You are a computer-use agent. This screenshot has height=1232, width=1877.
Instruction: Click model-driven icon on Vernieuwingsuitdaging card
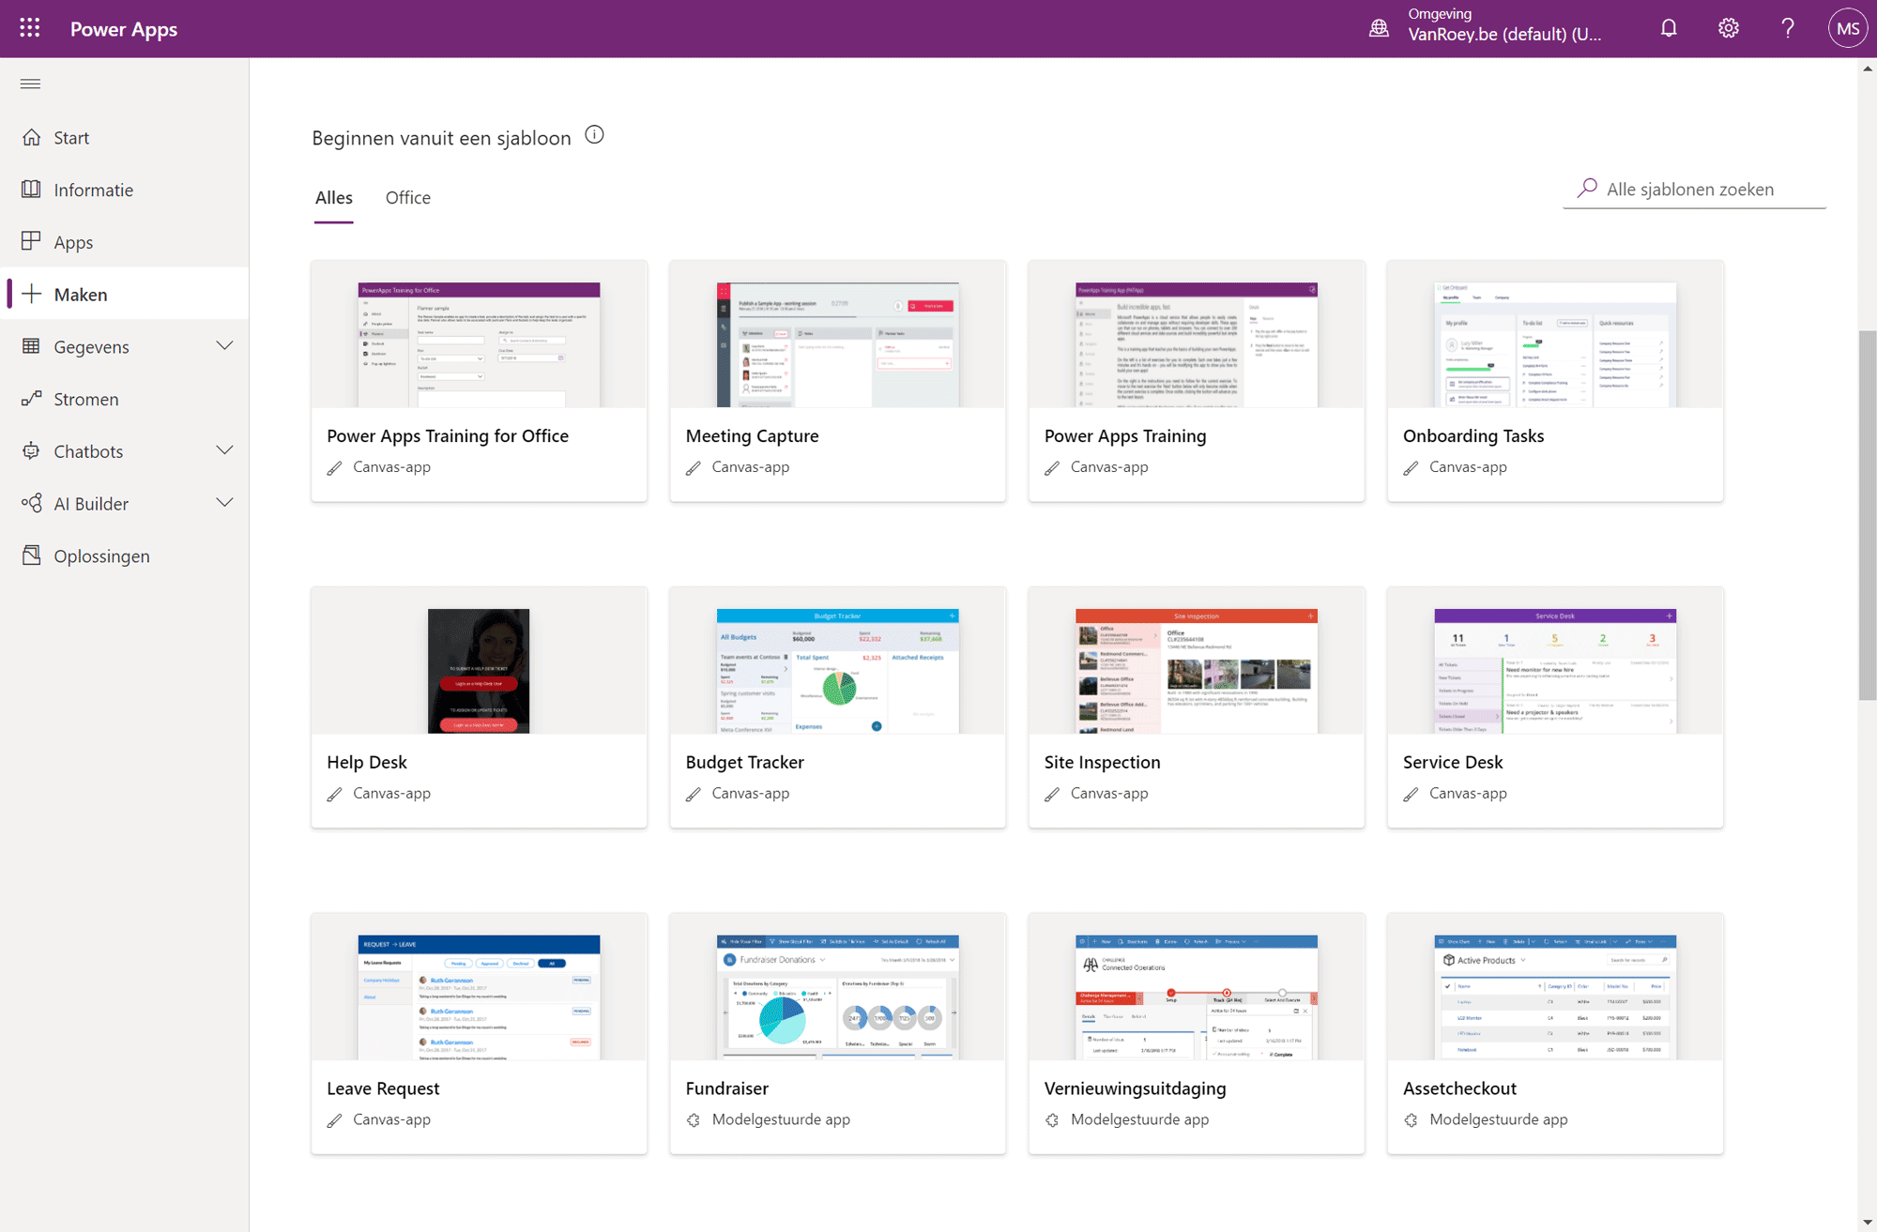pos(1053,1120)
